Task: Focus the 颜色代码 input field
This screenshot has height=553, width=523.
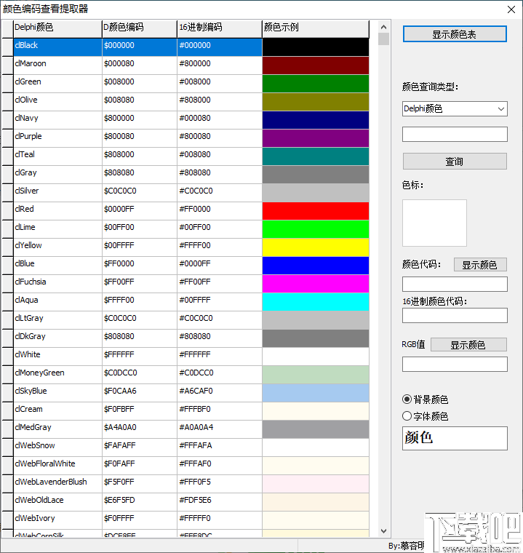Action: [x=455, y=284]
